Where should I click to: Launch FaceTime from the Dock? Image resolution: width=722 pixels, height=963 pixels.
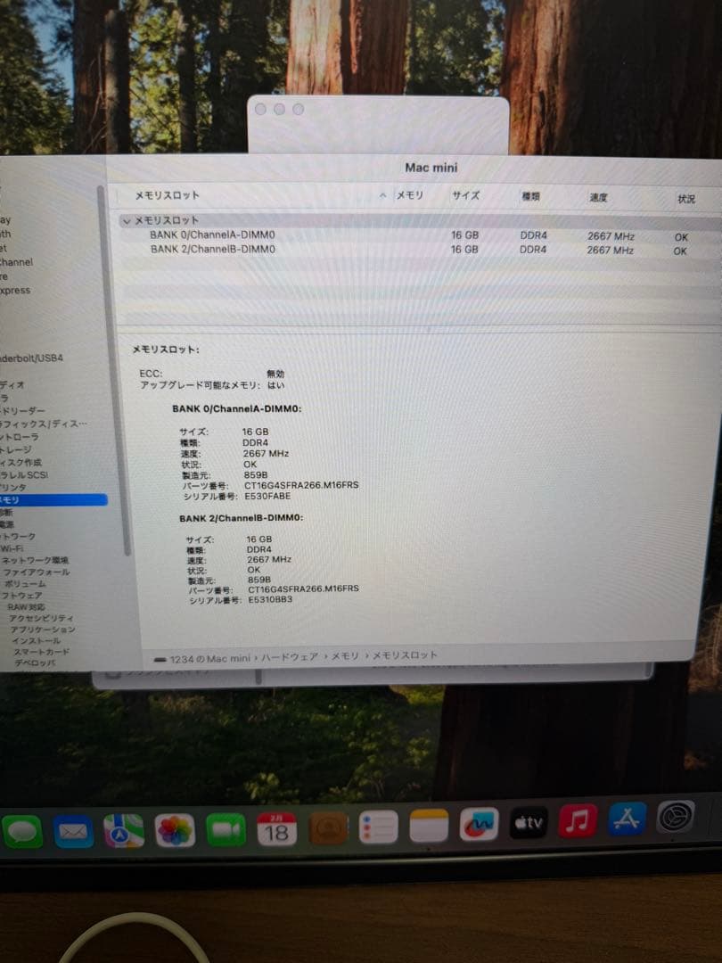[226, 830]
